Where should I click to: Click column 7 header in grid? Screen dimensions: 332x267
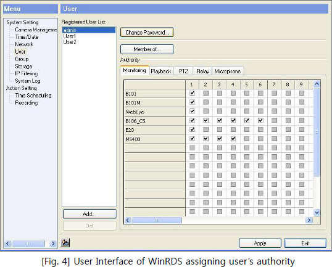click(x=274, y=84)
